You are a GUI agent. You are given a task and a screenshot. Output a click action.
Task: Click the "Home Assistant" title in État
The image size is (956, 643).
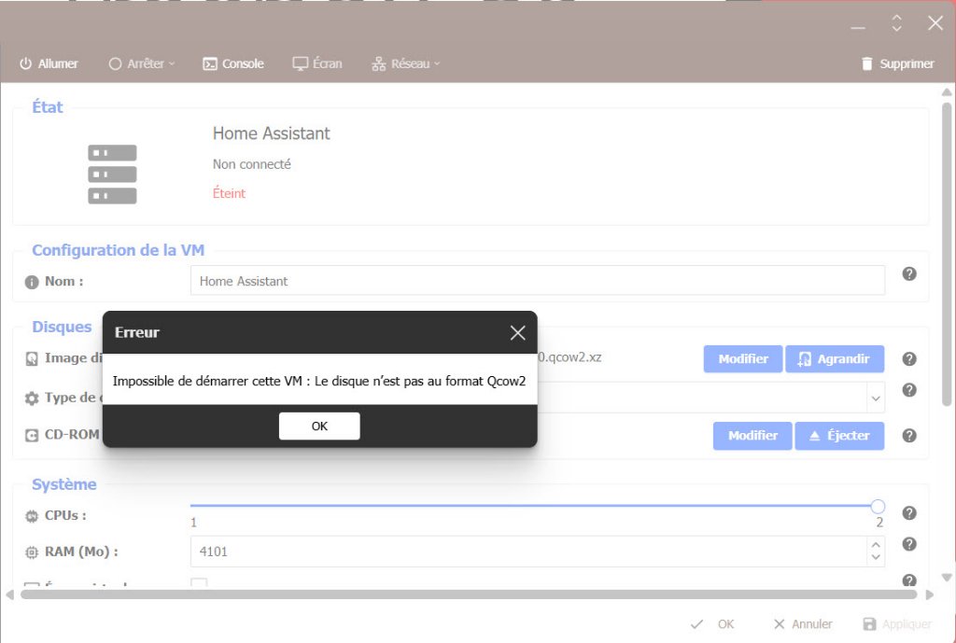click(x=272, y=133)
